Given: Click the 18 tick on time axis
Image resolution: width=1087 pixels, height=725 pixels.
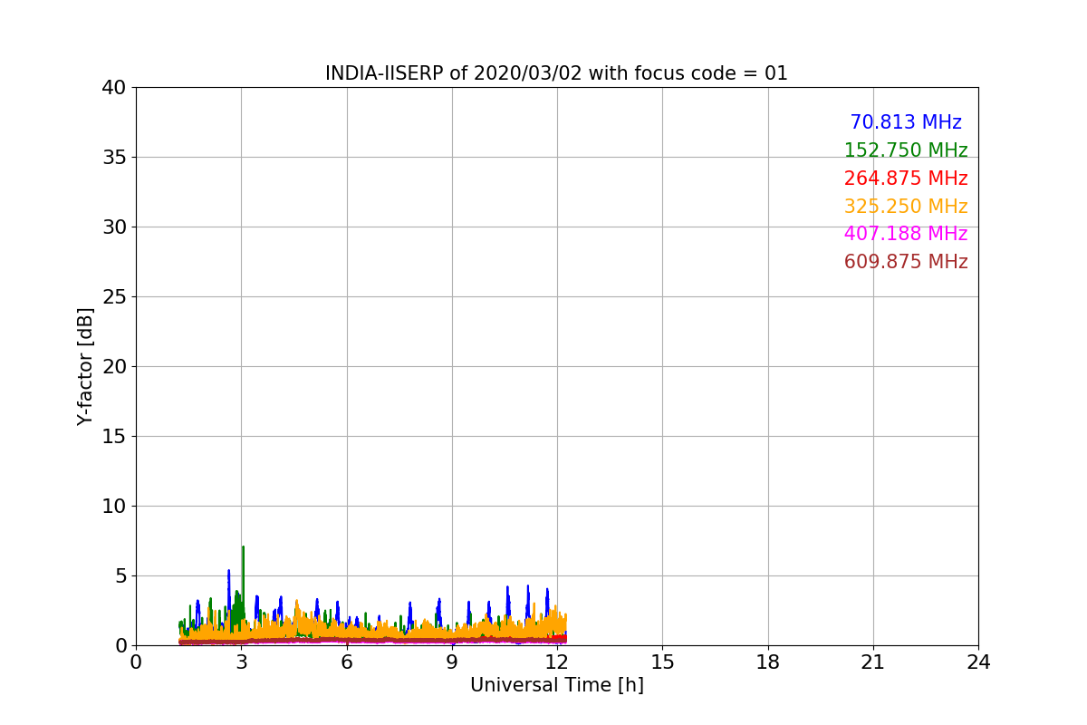Looking at the screenshot, I should click(767, 662).
